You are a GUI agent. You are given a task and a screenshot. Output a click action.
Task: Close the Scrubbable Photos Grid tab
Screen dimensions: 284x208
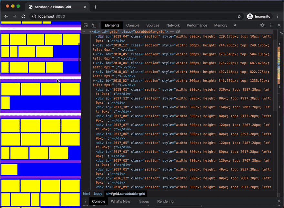click(x=85, y=7)
